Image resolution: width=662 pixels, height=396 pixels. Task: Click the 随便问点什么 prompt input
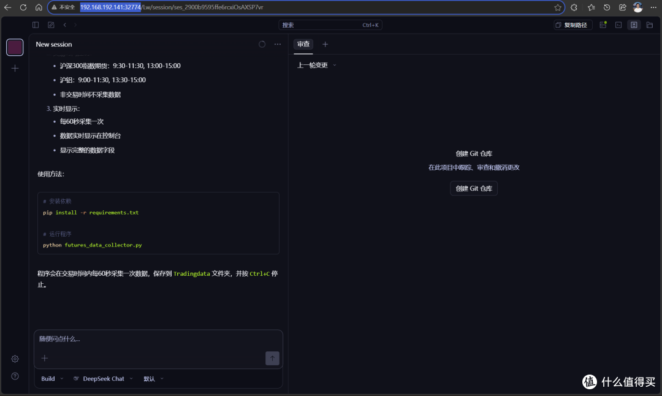158,339
